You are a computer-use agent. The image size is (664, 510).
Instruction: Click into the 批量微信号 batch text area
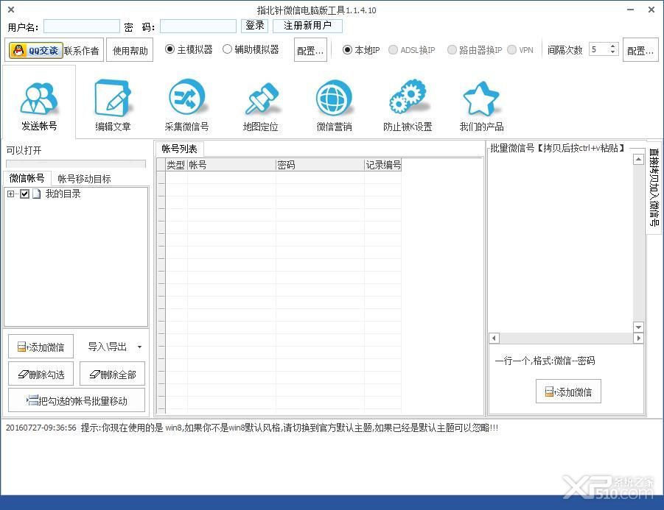561,243
